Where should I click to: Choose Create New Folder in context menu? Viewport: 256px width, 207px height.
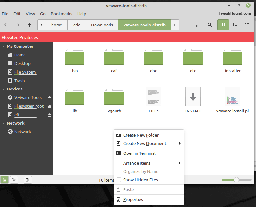click(149, 135)
